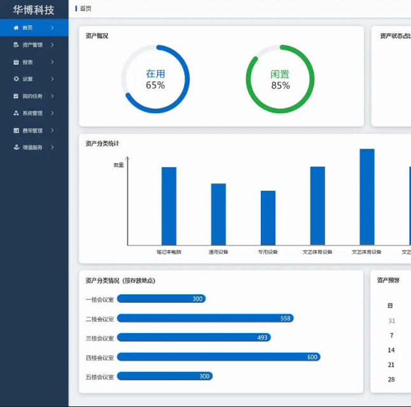Expand the 系统管理 chevron arrow
The width and height of the screenshot is (411, 407).
tap(52, 114)
